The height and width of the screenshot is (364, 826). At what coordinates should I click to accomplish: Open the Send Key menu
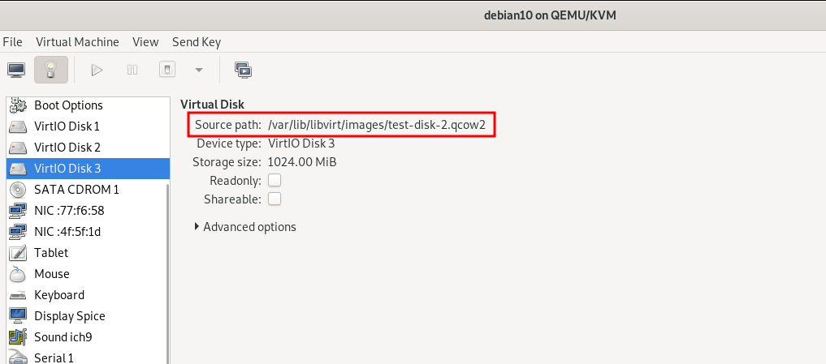[197, 42]
